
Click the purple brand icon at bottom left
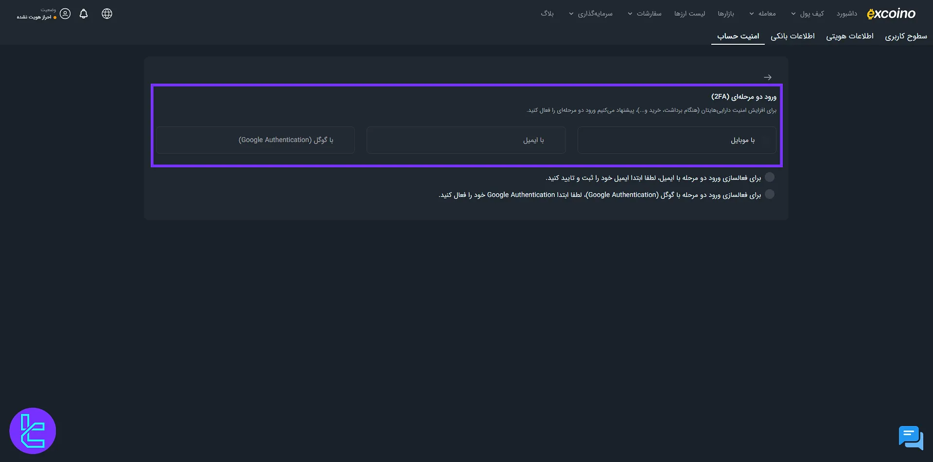(x=33, y=430)
